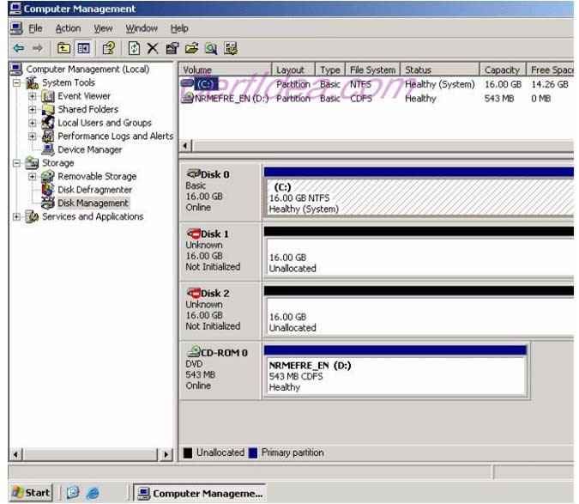Expand Performance Logs and Alerts node

pos(33,136)
